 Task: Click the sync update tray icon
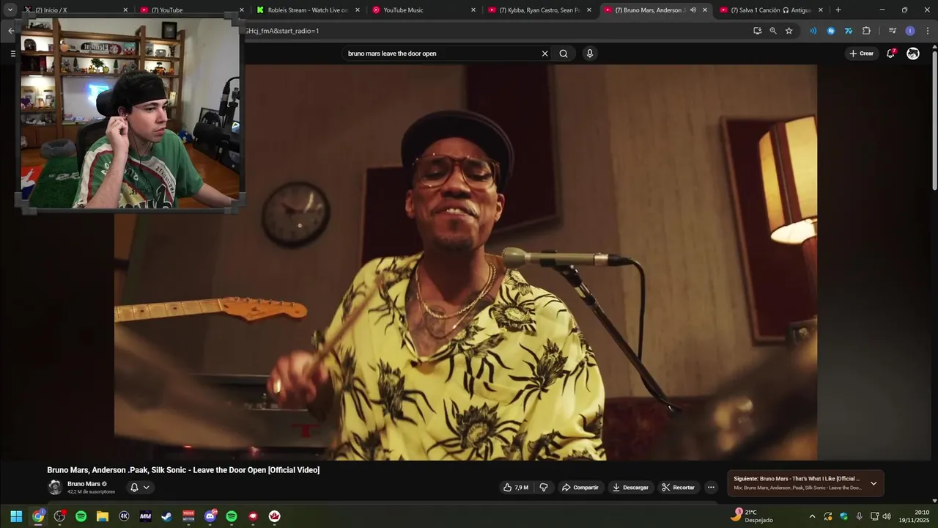pos(828,516)
